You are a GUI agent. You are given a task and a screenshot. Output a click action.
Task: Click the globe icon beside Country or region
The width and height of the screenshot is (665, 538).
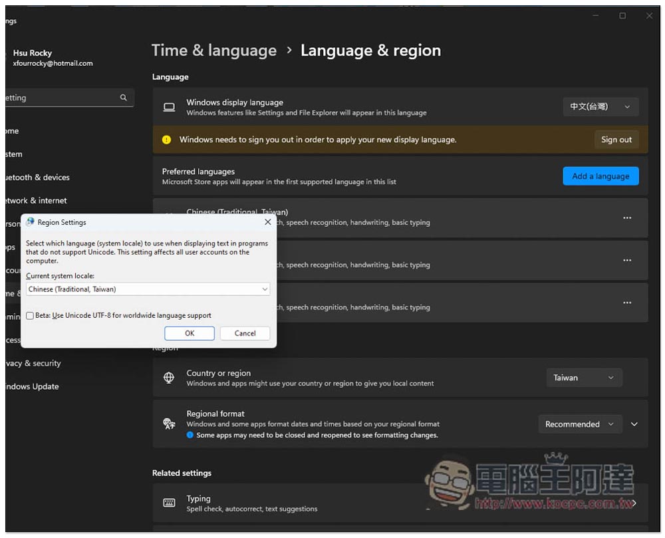coord(169,377)
